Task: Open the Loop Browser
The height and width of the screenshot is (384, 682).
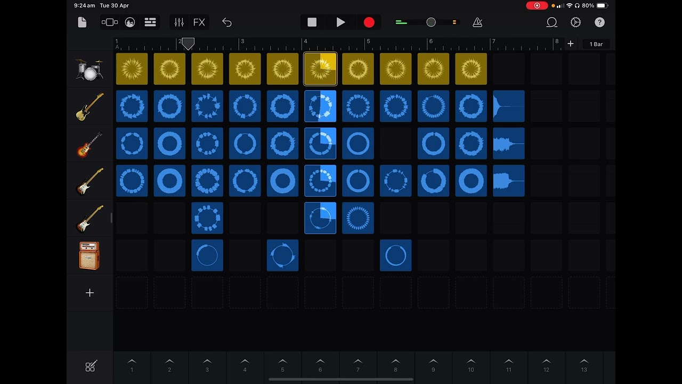Action: coord(551,22)
